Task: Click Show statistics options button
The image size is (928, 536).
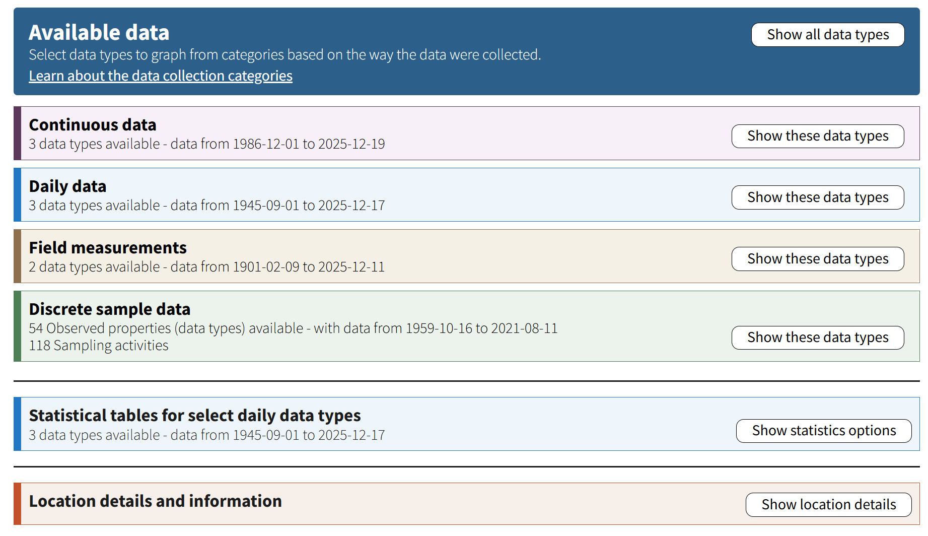Action: coord(824,431)
